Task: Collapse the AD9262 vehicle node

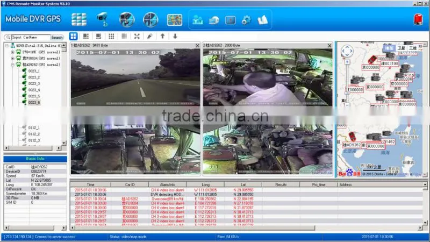Action: [12, 65]
